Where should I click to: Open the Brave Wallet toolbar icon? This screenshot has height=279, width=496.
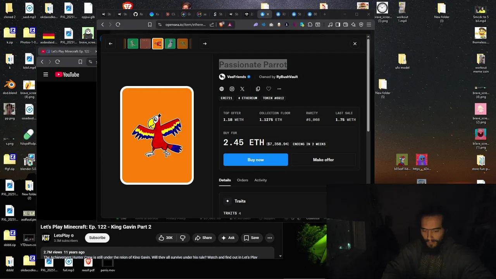point(346,24)
